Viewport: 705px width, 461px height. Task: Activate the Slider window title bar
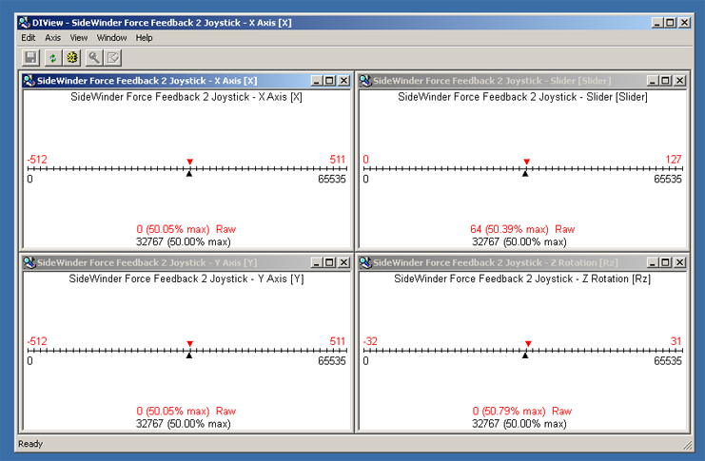click(x=522, y=81)
